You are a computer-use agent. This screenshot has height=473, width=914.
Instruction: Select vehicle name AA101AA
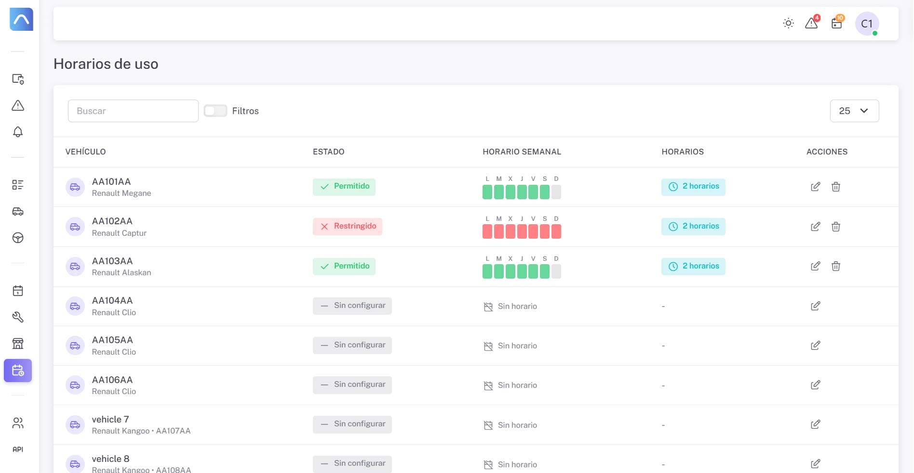coord(111,182)
